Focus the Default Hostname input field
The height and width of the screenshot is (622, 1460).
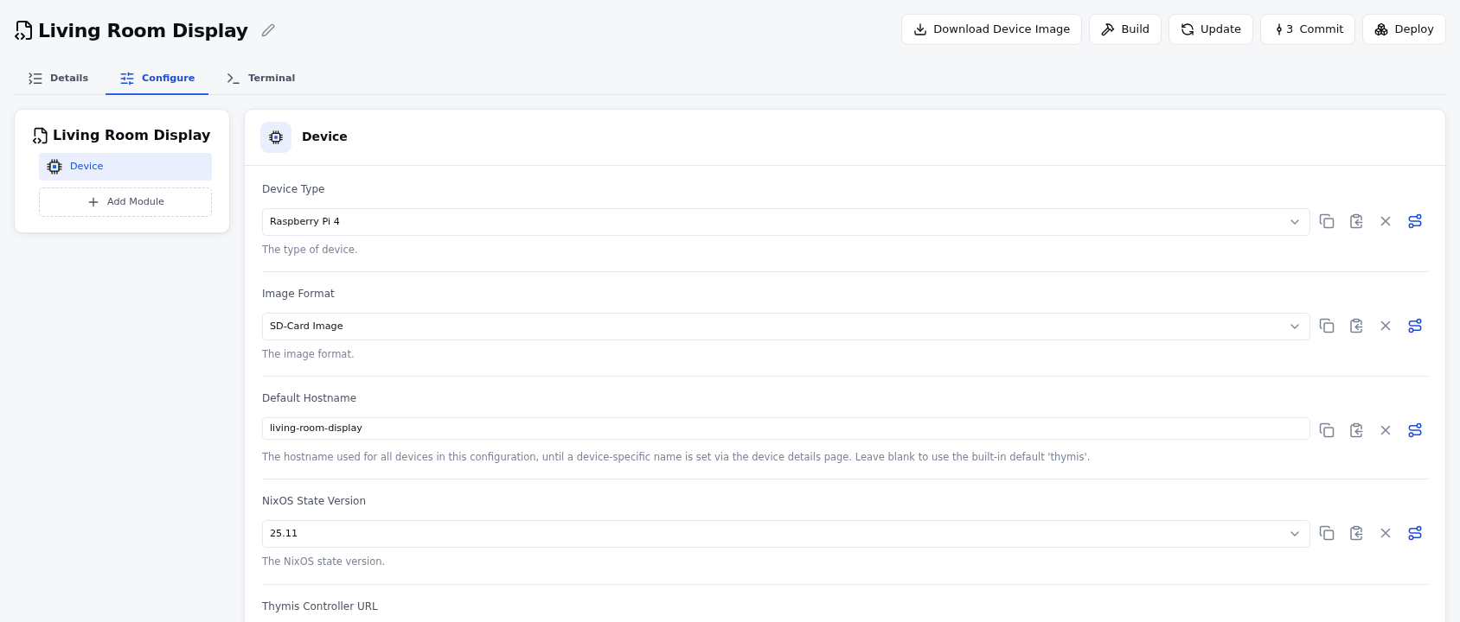(786, 428)
